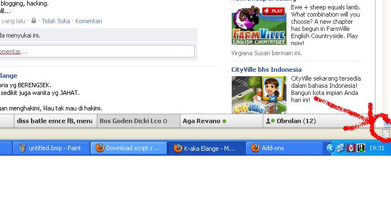Click the CityVille ad image
391x212 pixels.
point(259,95)
